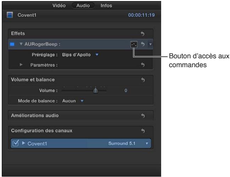Click the AURogerBeep effect name
Viewport: 230px width, 177px height.
(41, 44)
